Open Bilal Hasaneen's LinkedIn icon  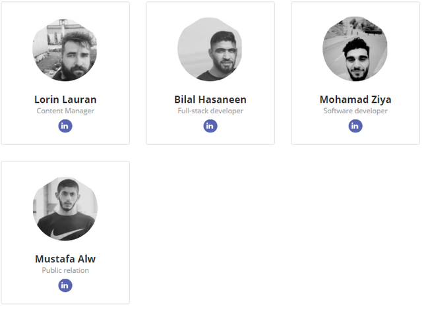pyautogui.click(x=210, y=126)
